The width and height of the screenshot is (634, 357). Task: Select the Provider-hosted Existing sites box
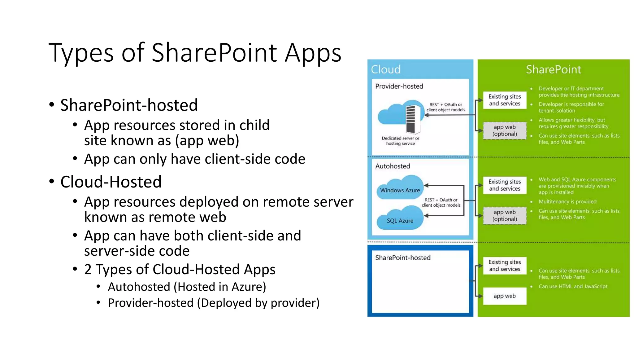[x=505, y=100]
